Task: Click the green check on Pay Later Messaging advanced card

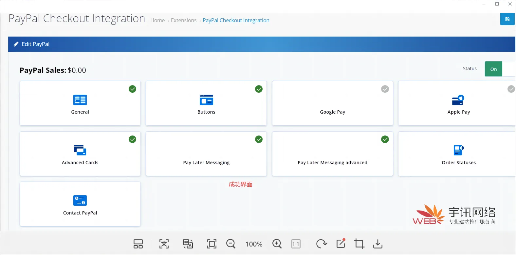Action: (385, 139)
